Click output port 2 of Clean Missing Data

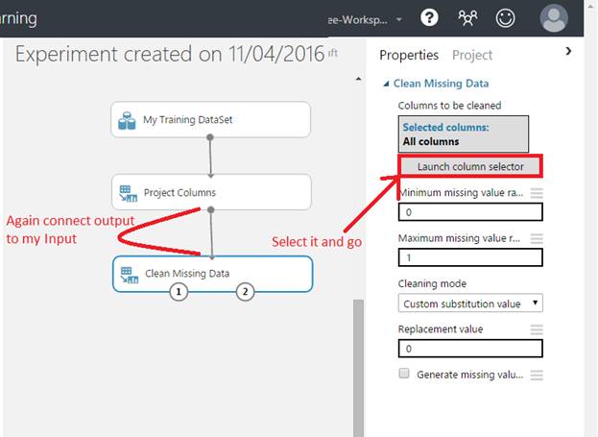245,292
